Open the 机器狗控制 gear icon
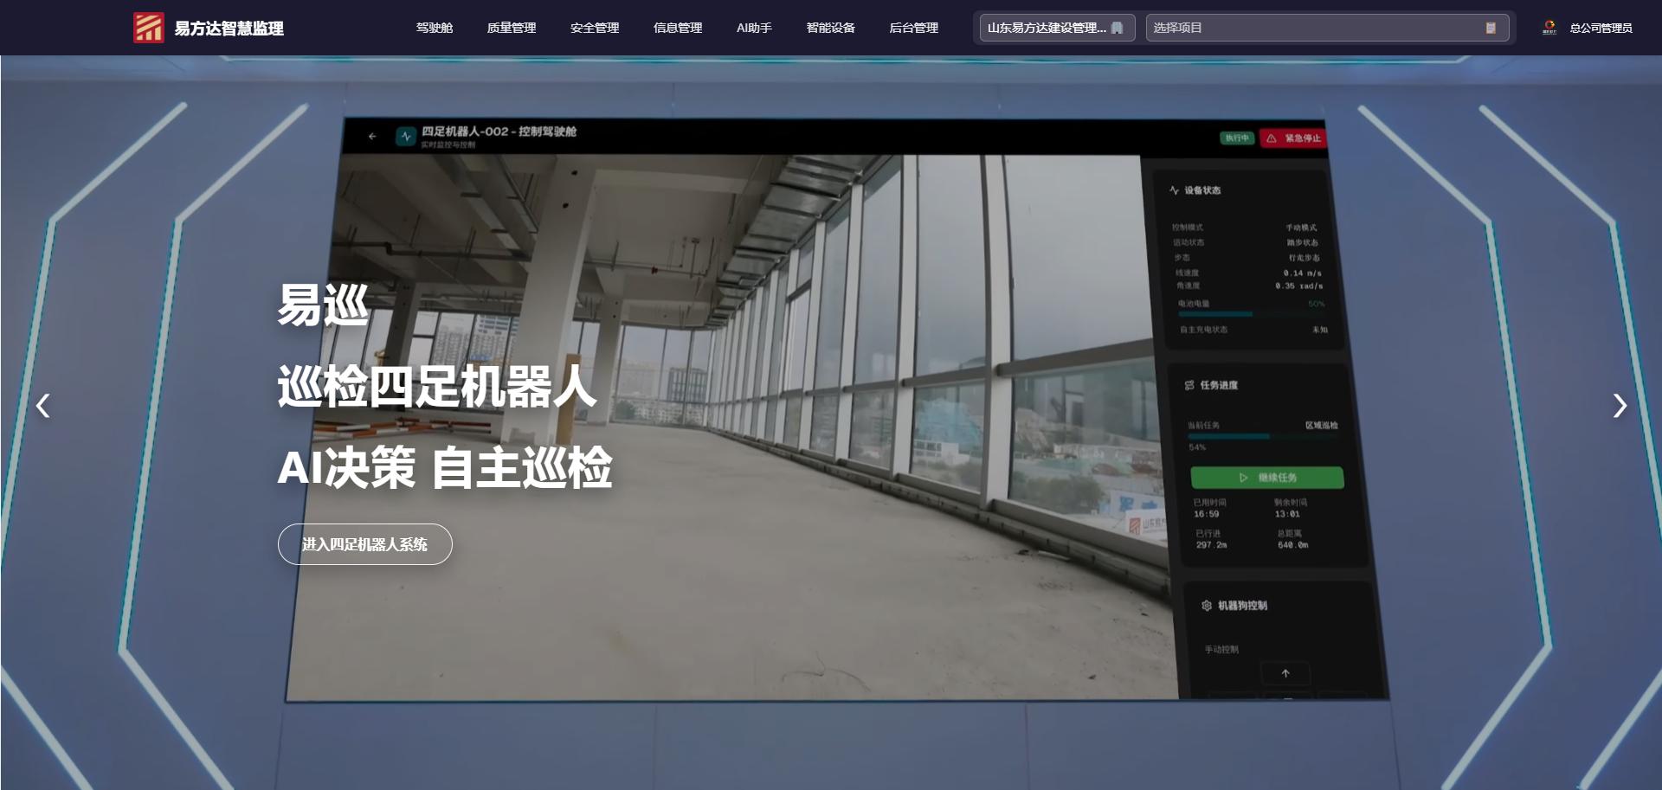This screenshot has height=790, width=1662. coord(1206,607)
